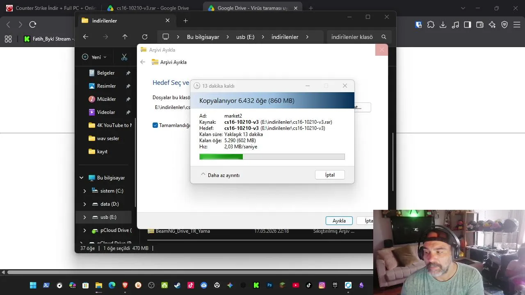The image size is (525, 295).
Task: Cancel the copy with İptal button
Action: pyautogui.click(x=330, y=175)
